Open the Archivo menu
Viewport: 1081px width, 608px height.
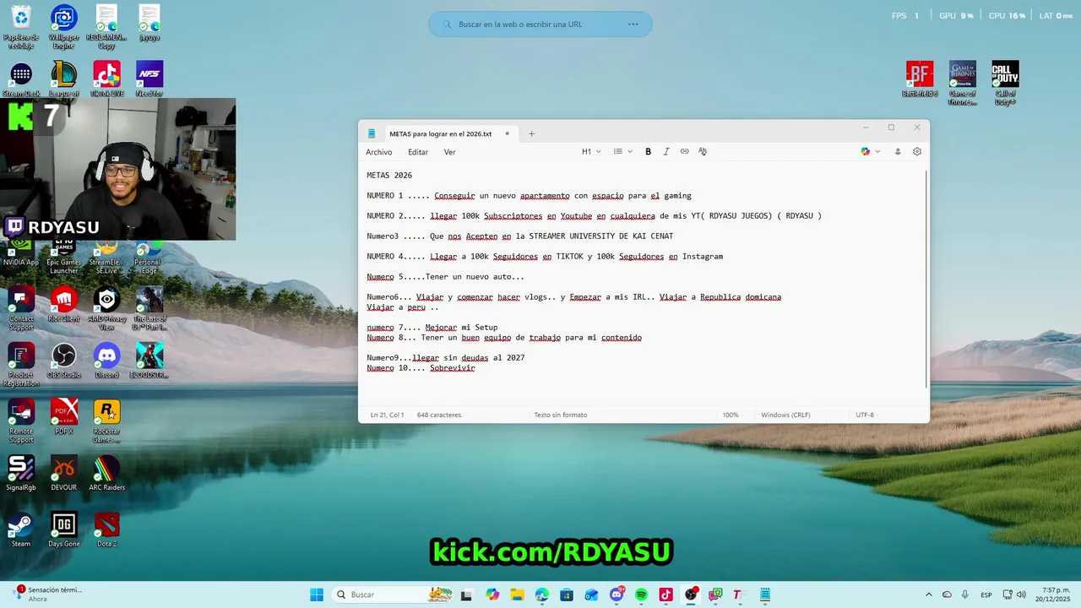(x=379, y=152)
